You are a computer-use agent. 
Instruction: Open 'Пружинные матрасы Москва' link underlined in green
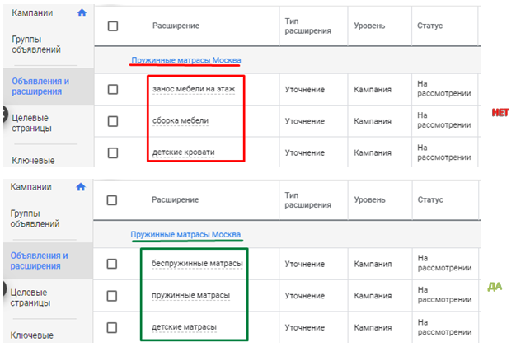pyautogui.click(x=185, y=235)
